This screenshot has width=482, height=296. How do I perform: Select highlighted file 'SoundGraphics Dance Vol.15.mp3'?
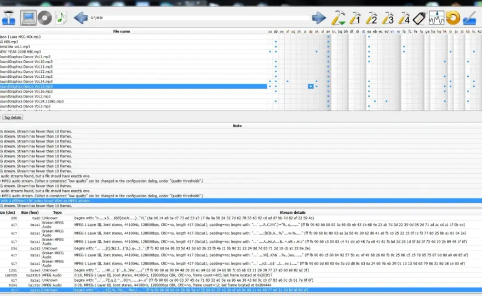click(134, 87)
